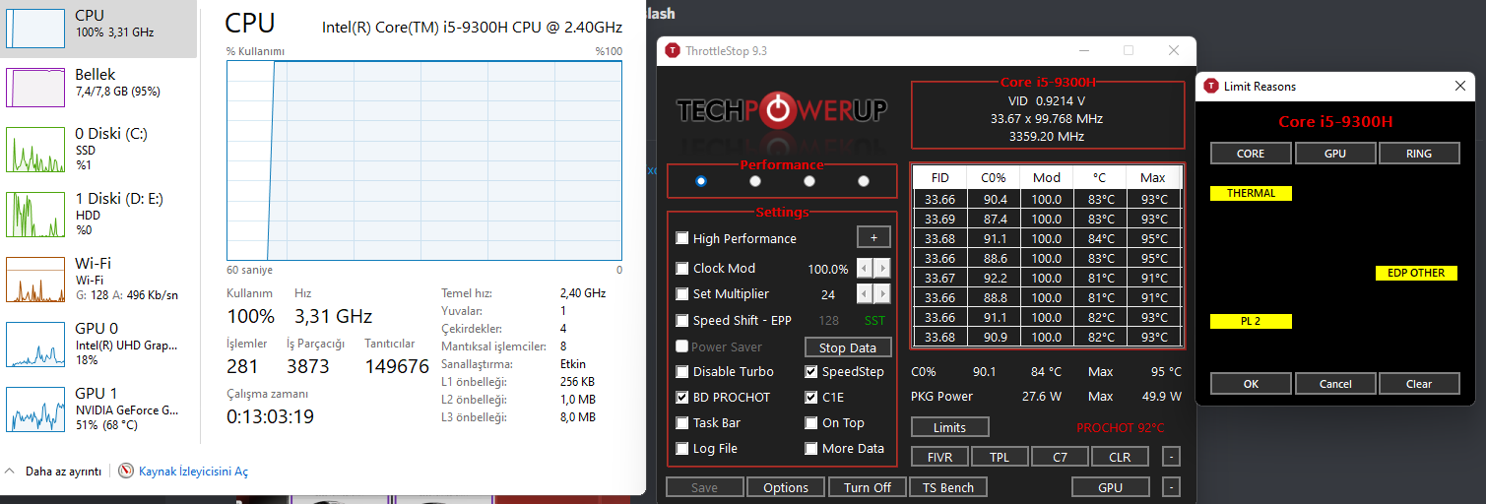1486x504 pixels.
Task: Click the Limit Reasons title bar icon
Action: (1211, 86)
